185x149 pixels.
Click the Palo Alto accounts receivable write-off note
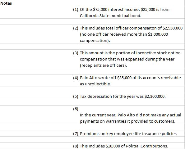[x=132, y=81]
